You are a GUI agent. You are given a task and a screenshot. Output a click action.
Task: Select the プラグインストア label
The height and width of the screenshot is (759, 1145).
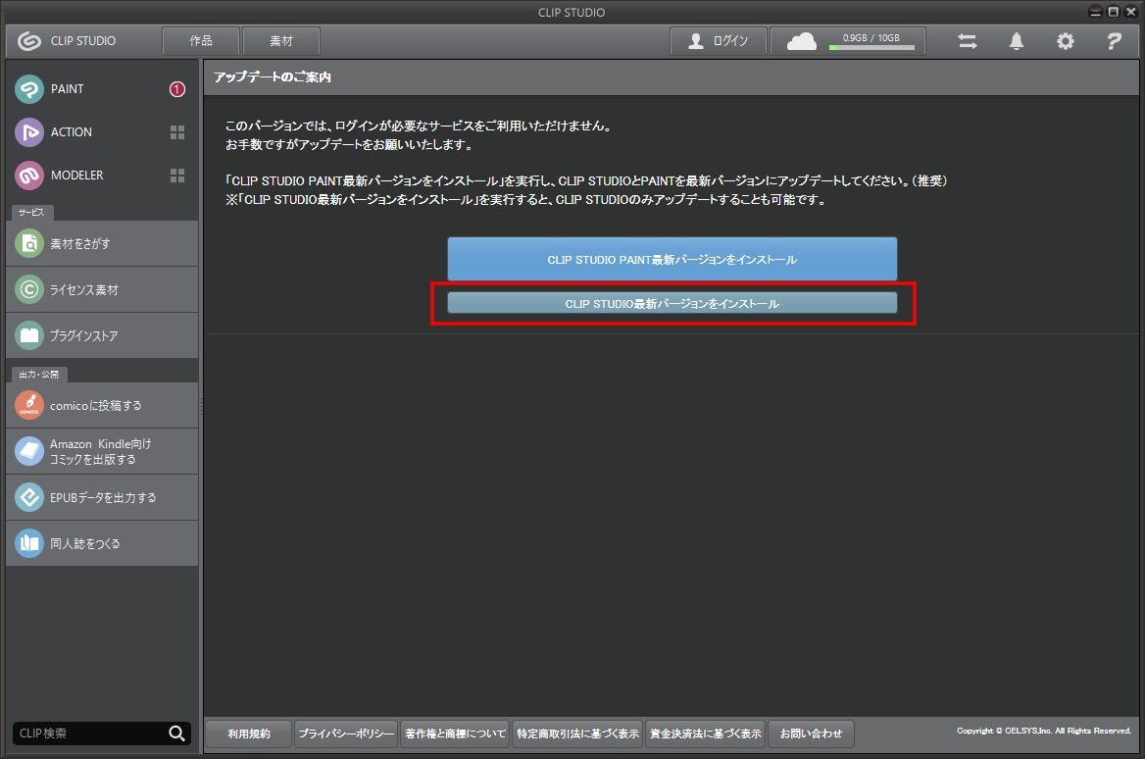pyautogui.click(x=84, y=336)
